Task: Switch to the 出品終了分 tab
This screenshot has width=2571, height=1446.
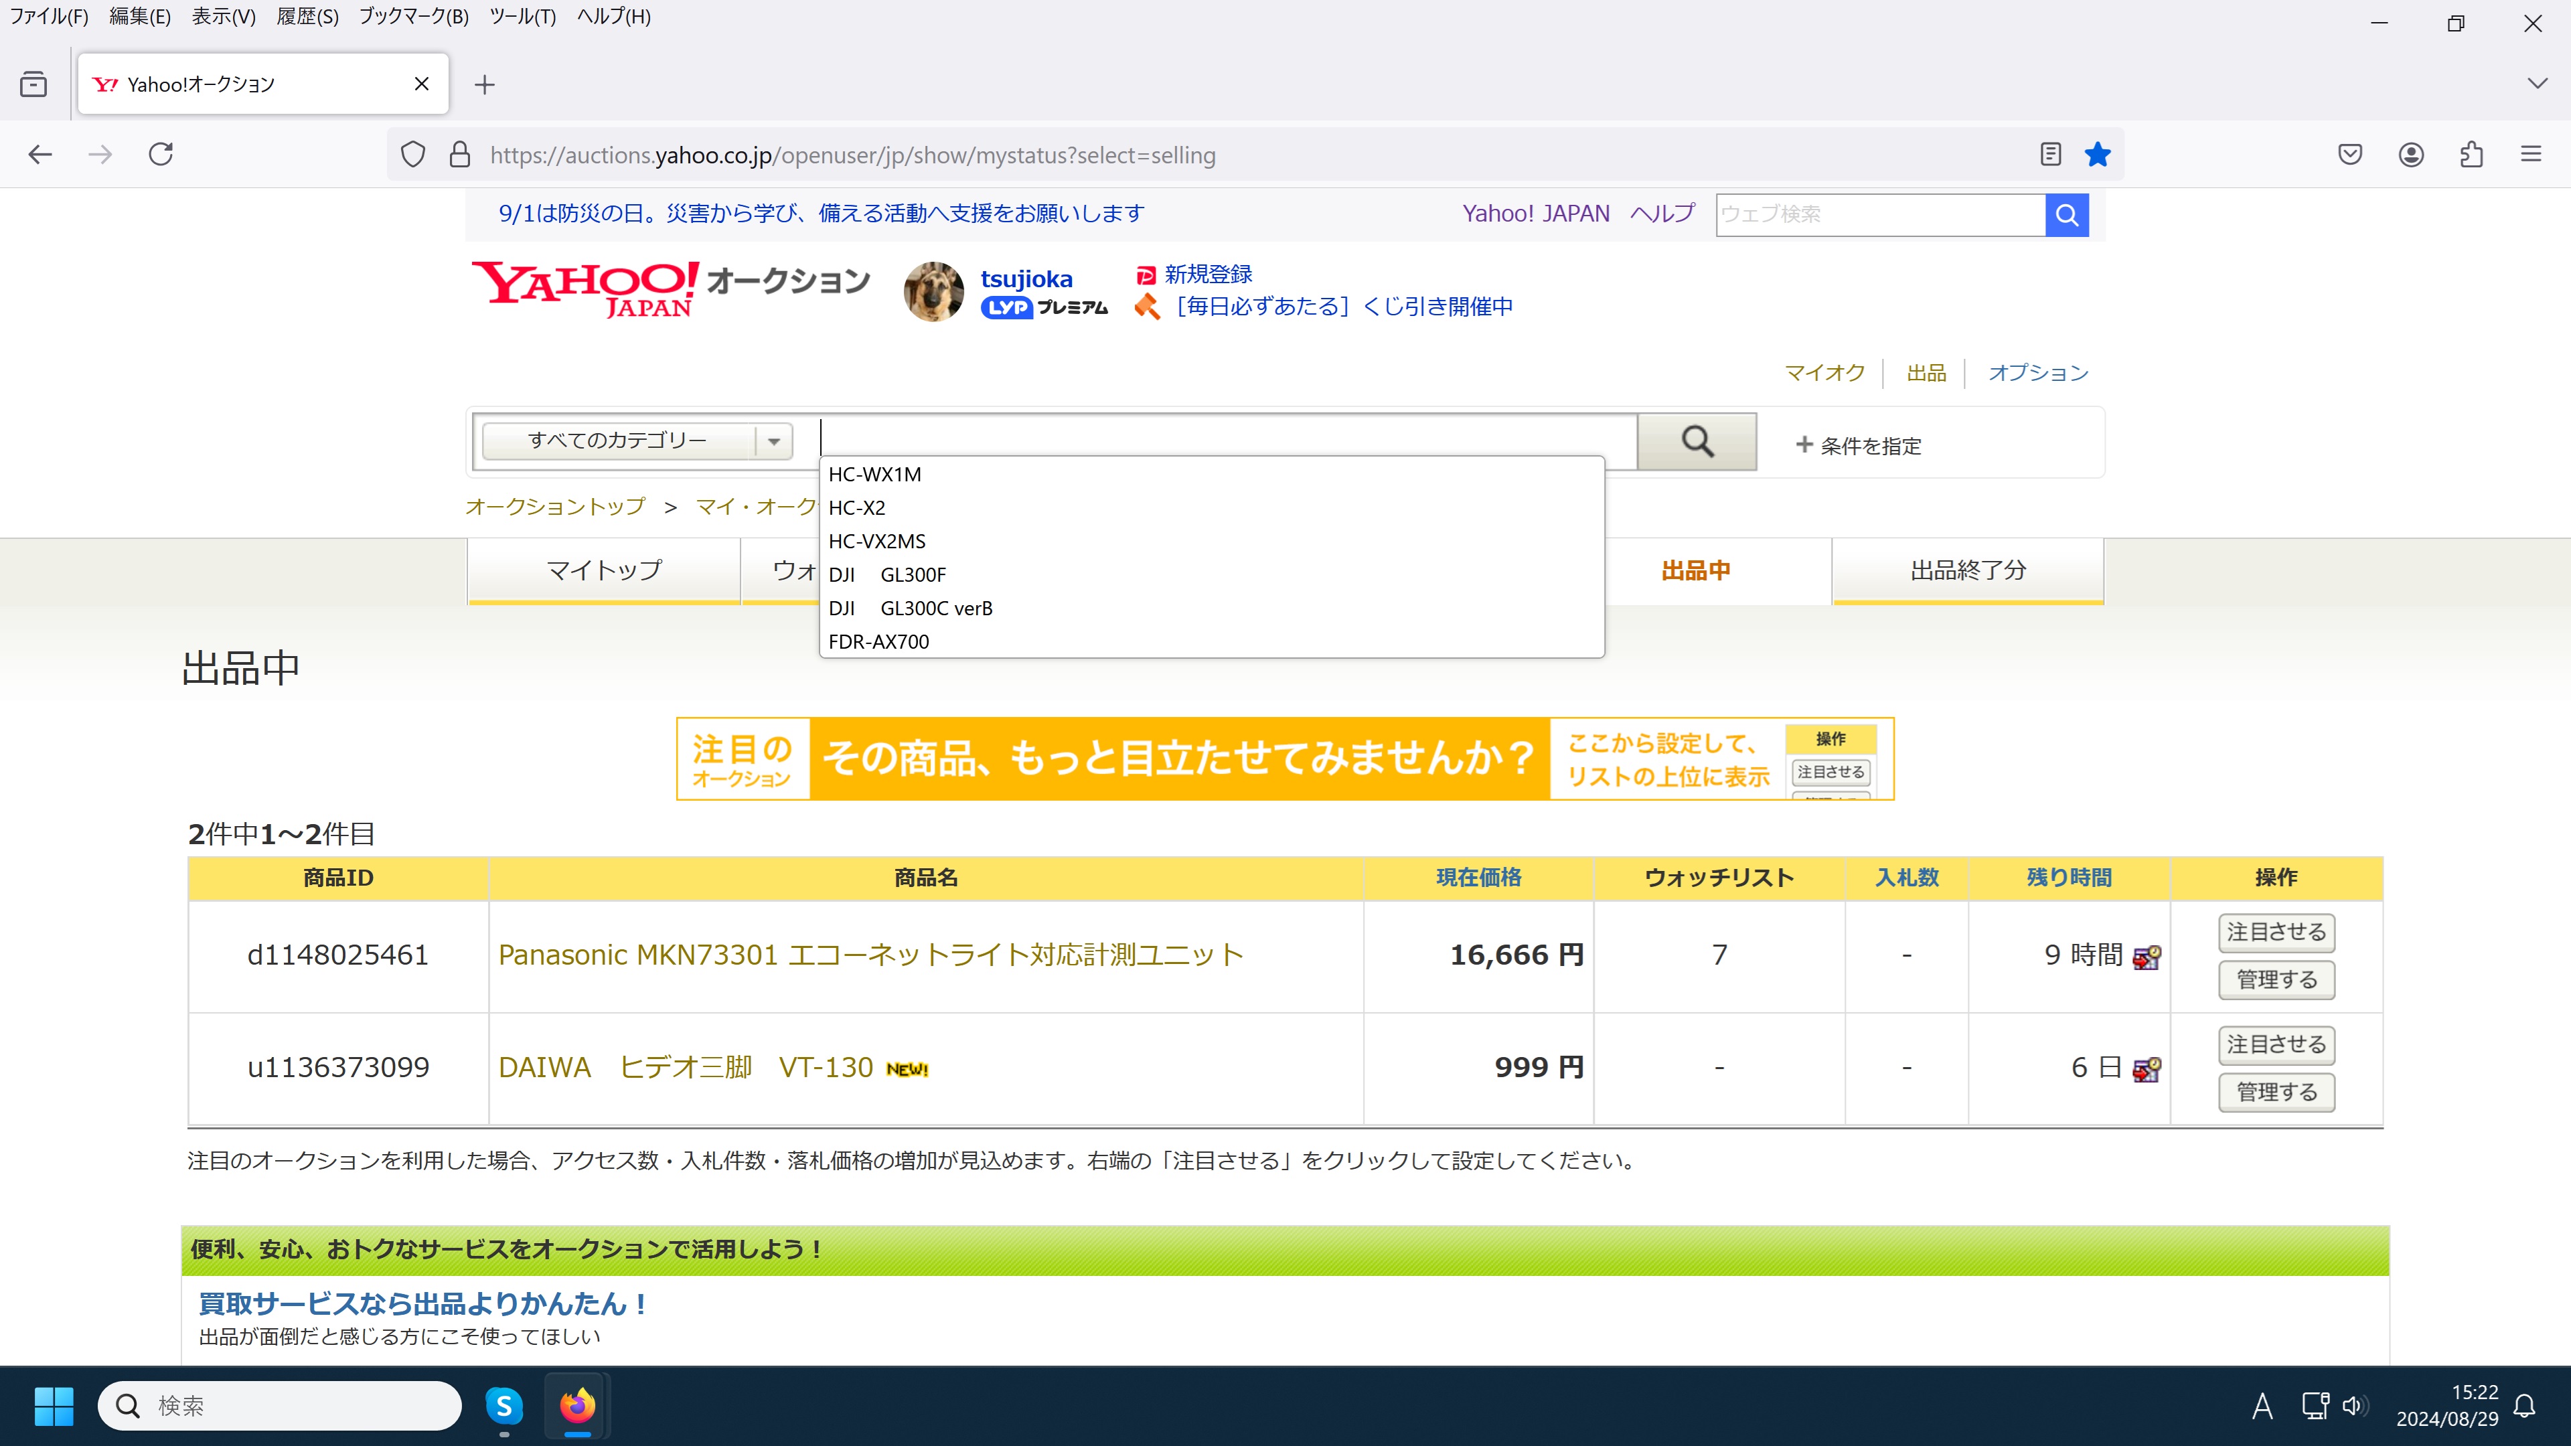Action: point(1967,570)
